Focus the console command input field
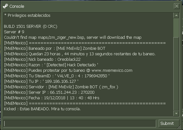The width and height of the screenshot is (183, 130). click(x=80, y=124)
